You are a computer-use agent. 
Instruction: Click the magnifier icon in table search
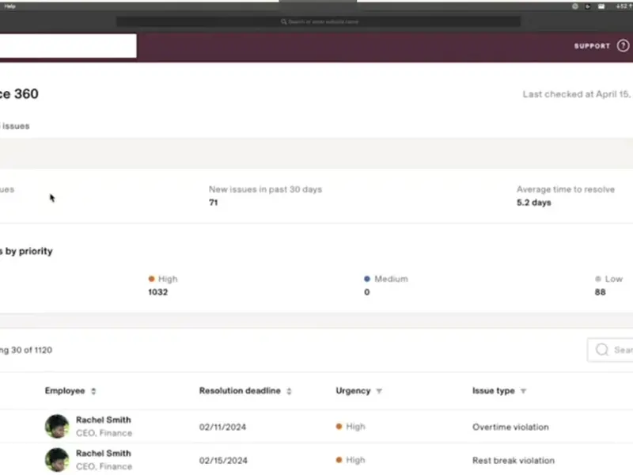pos(602,350)
